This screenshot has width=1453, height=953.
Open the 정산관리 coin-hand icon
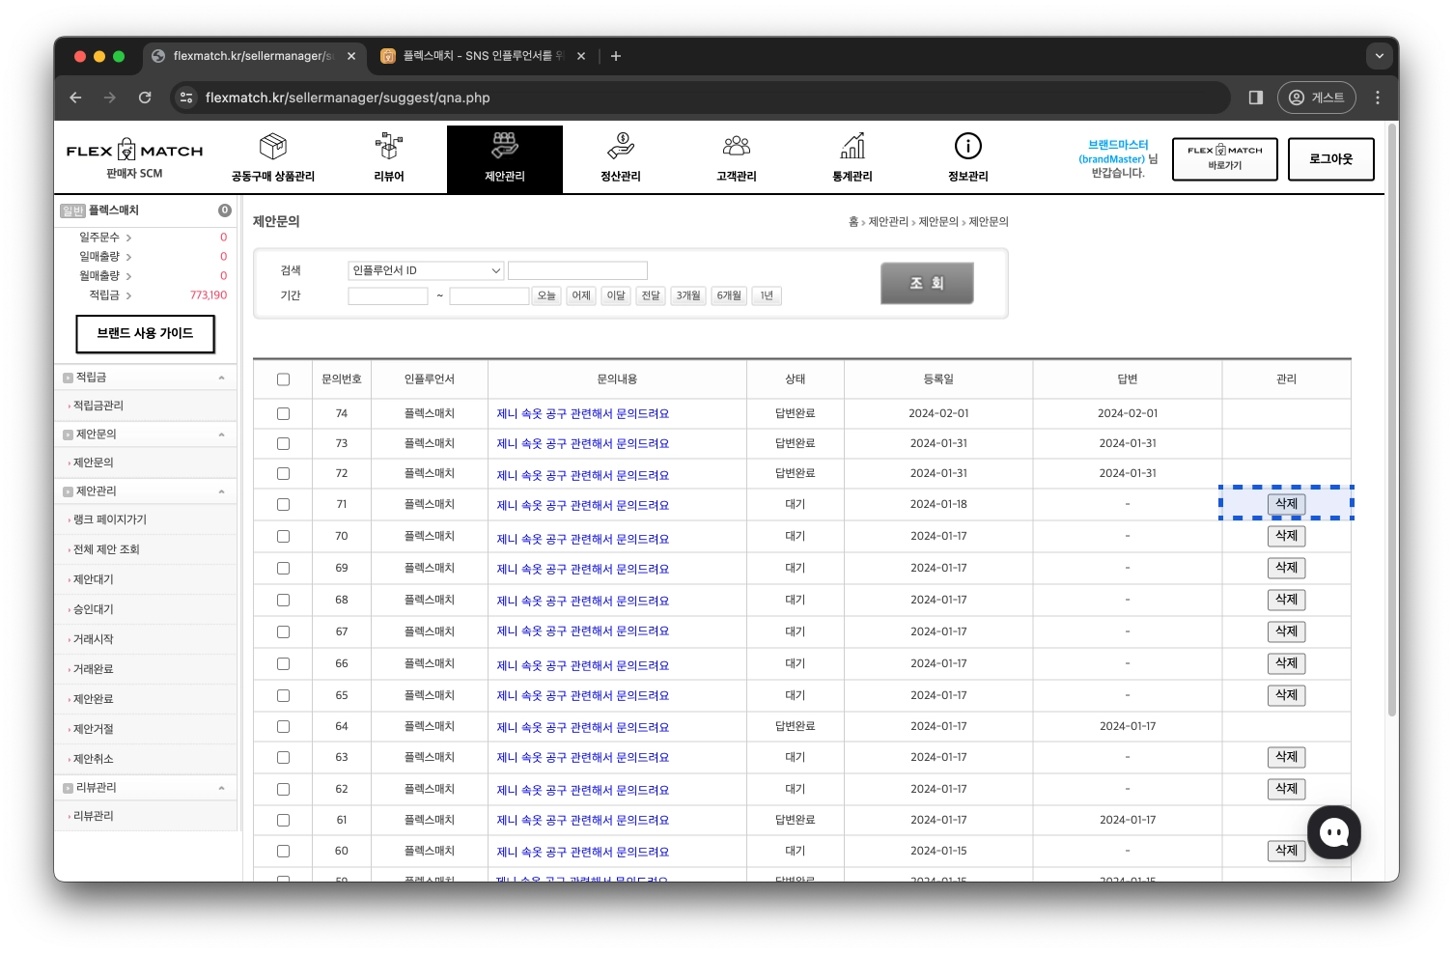(621, 147)
